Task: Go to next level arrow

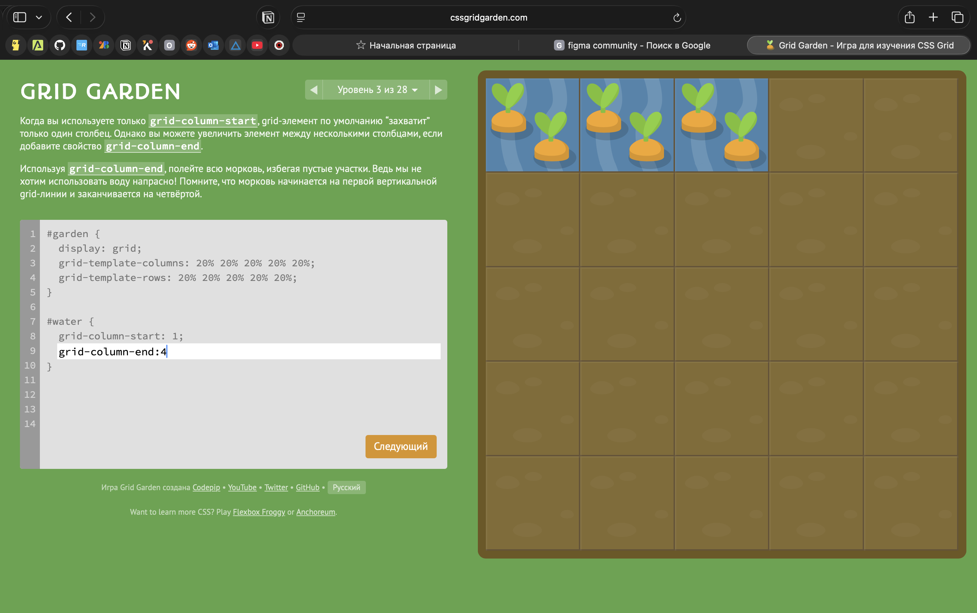Action: click(438, 90)
